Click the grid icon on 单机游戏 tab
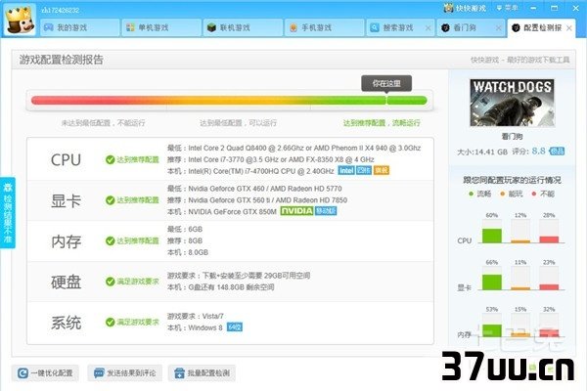The width and height of the screenshot is (587, 391). point(130,27)
